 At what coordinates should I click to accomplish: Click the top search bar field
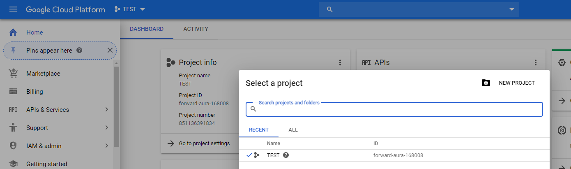pos(419,9)
